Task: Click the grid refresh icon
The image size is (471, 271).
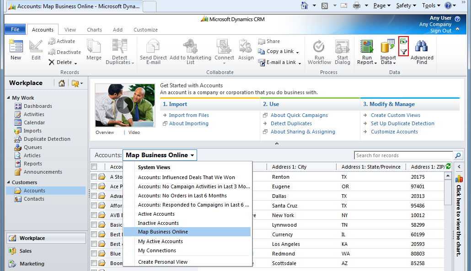Action: point(449,166)
